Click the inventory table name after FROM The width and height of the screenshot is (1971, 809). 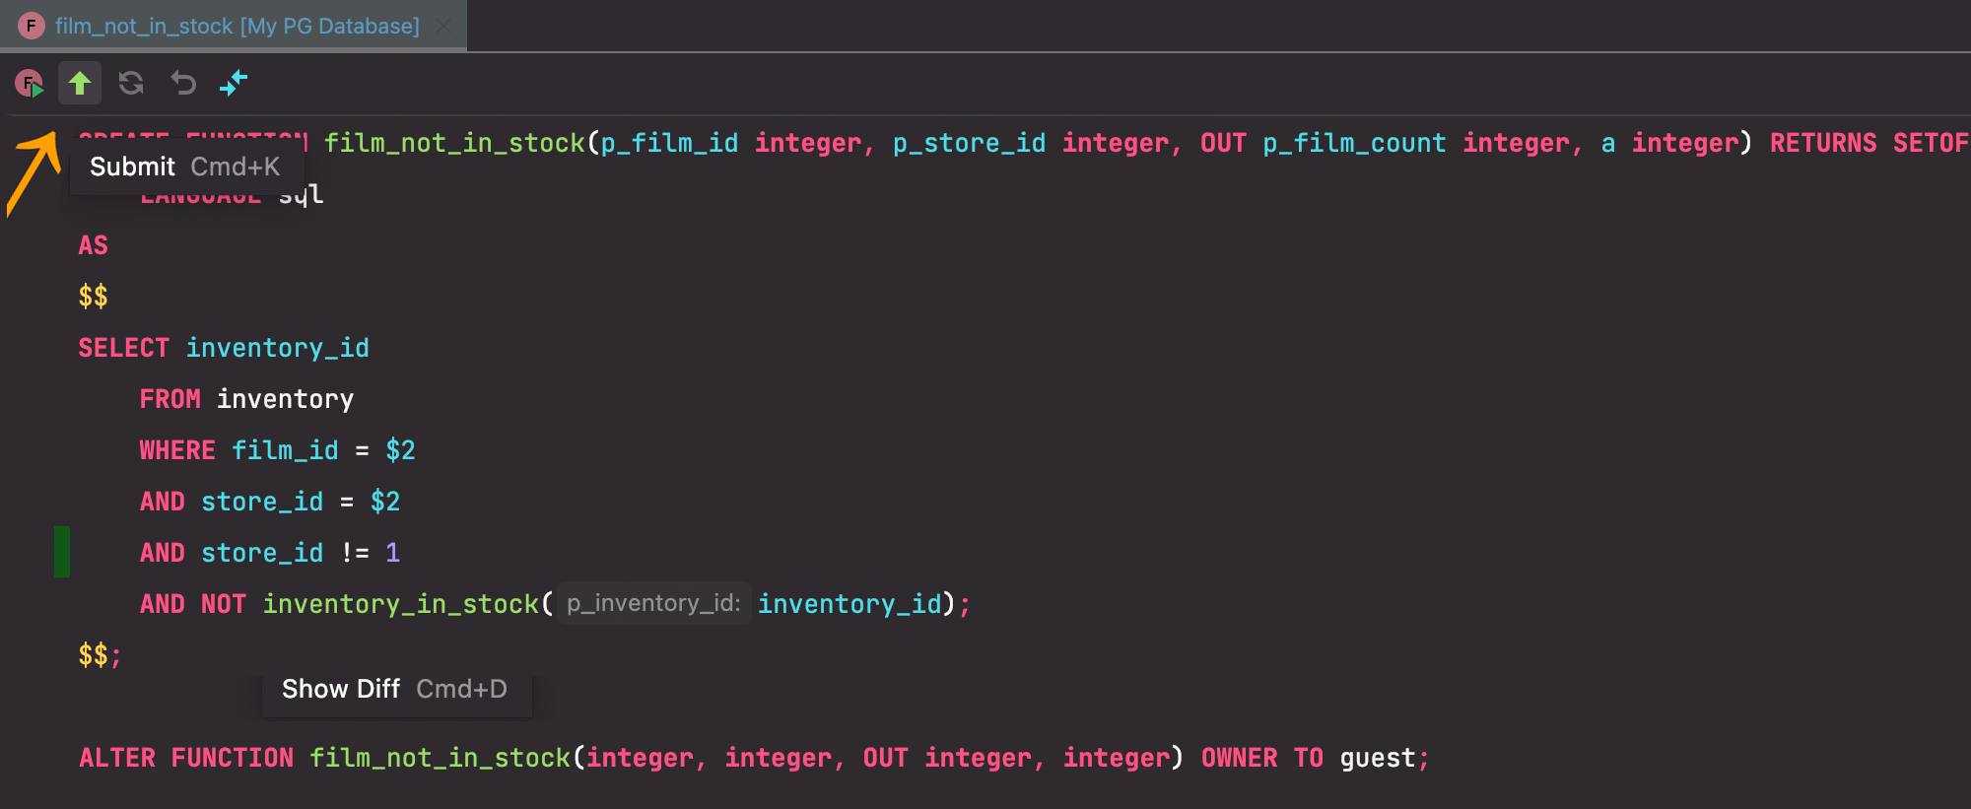[x=285, y=399]
